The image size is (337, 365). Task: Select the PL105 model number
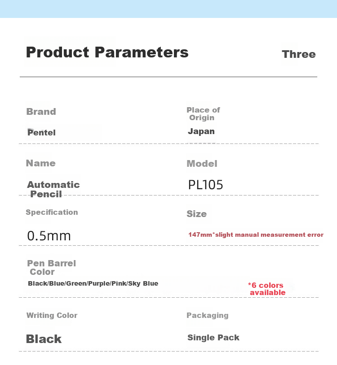tap(205, 185)
